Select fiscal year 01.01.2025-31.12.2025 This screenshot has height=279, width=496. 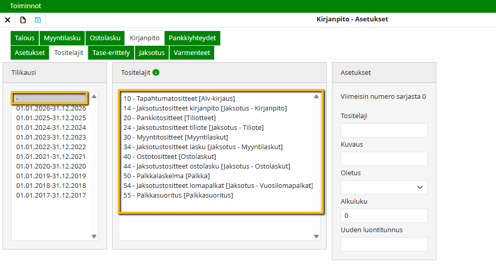51,118
